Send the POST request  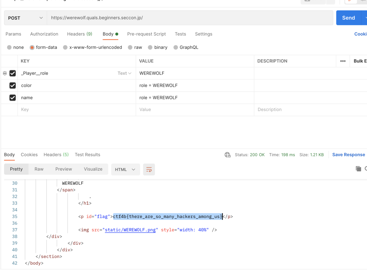pos(348,18)
